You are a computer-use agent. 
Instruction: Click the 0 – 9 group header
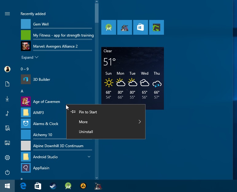click(25, 69)
